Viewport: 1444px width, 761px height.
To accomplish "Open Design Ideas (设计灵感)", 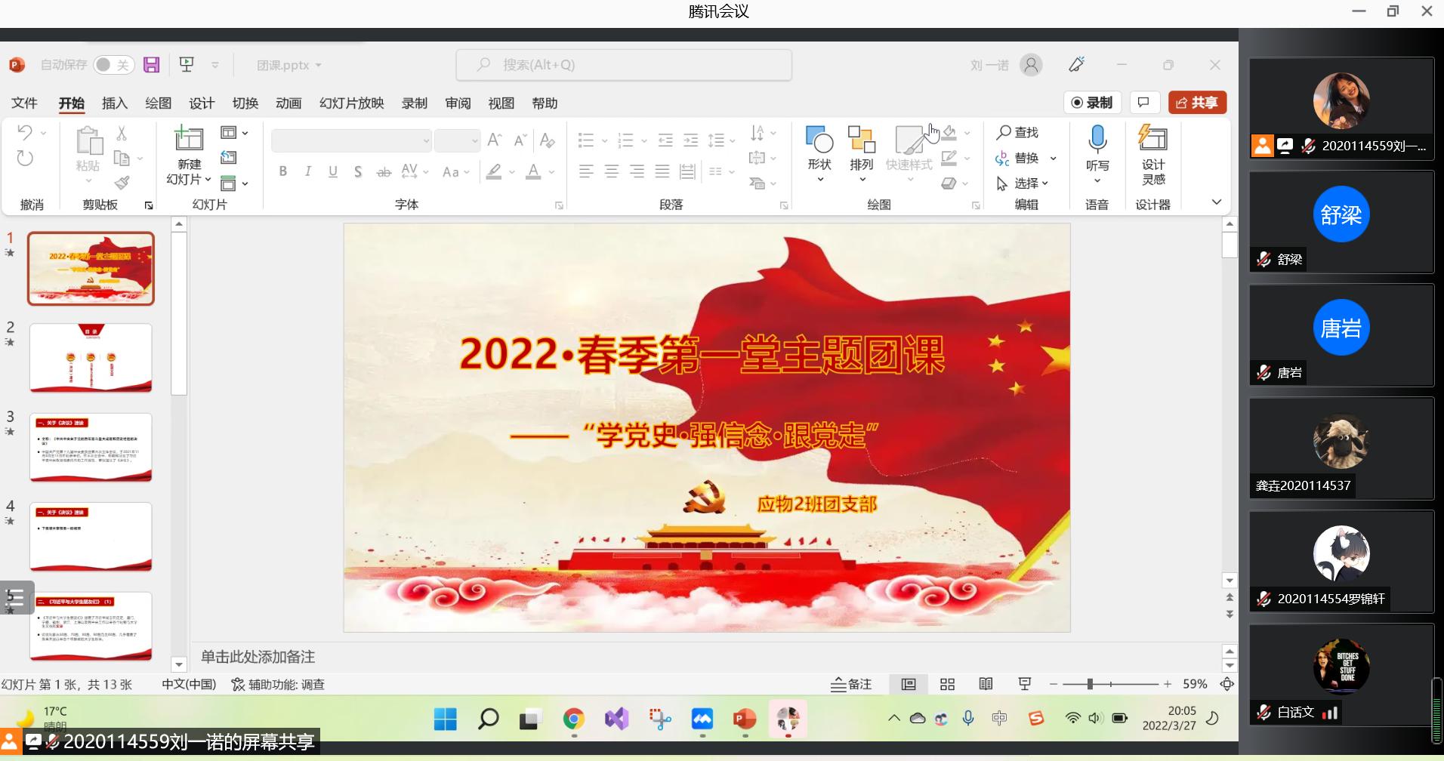I will click(1153, 156).
